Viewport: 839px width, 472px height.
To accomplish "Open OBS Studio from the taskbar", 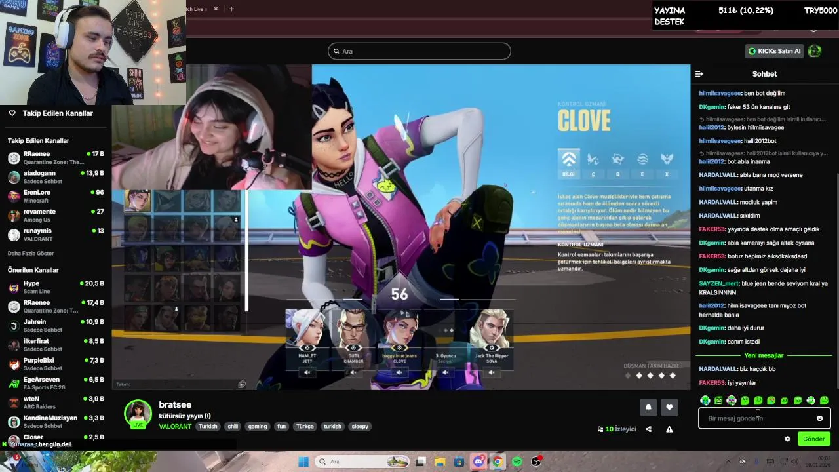I will [x=536, y=462].
